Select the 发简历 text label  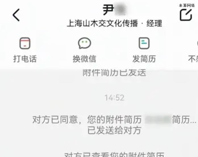[144, 59]
